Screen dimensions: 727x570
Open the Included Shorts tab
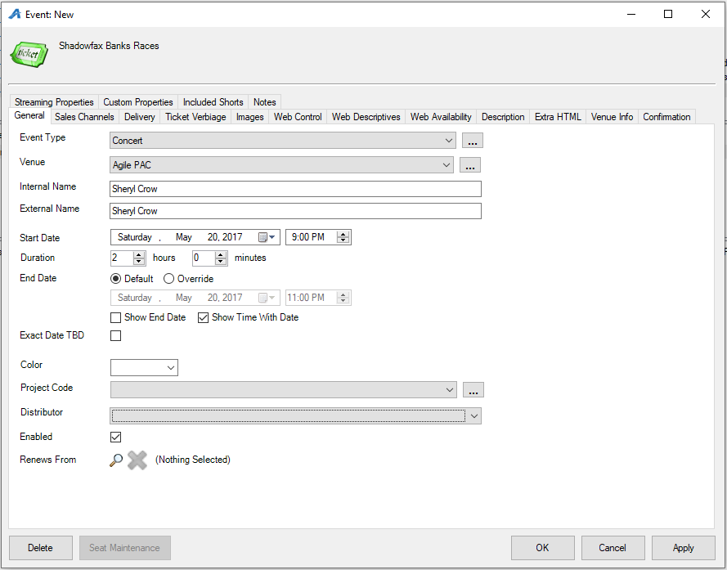click(x=213, y=102)
